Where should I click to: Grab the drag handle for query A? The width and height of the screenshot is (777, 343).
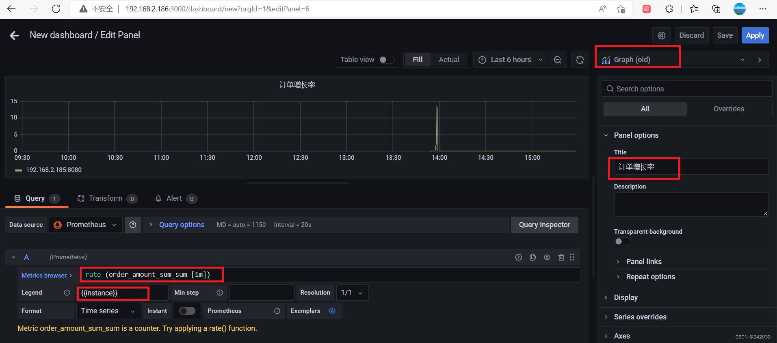pyautogui.click(x=572, y=257)
